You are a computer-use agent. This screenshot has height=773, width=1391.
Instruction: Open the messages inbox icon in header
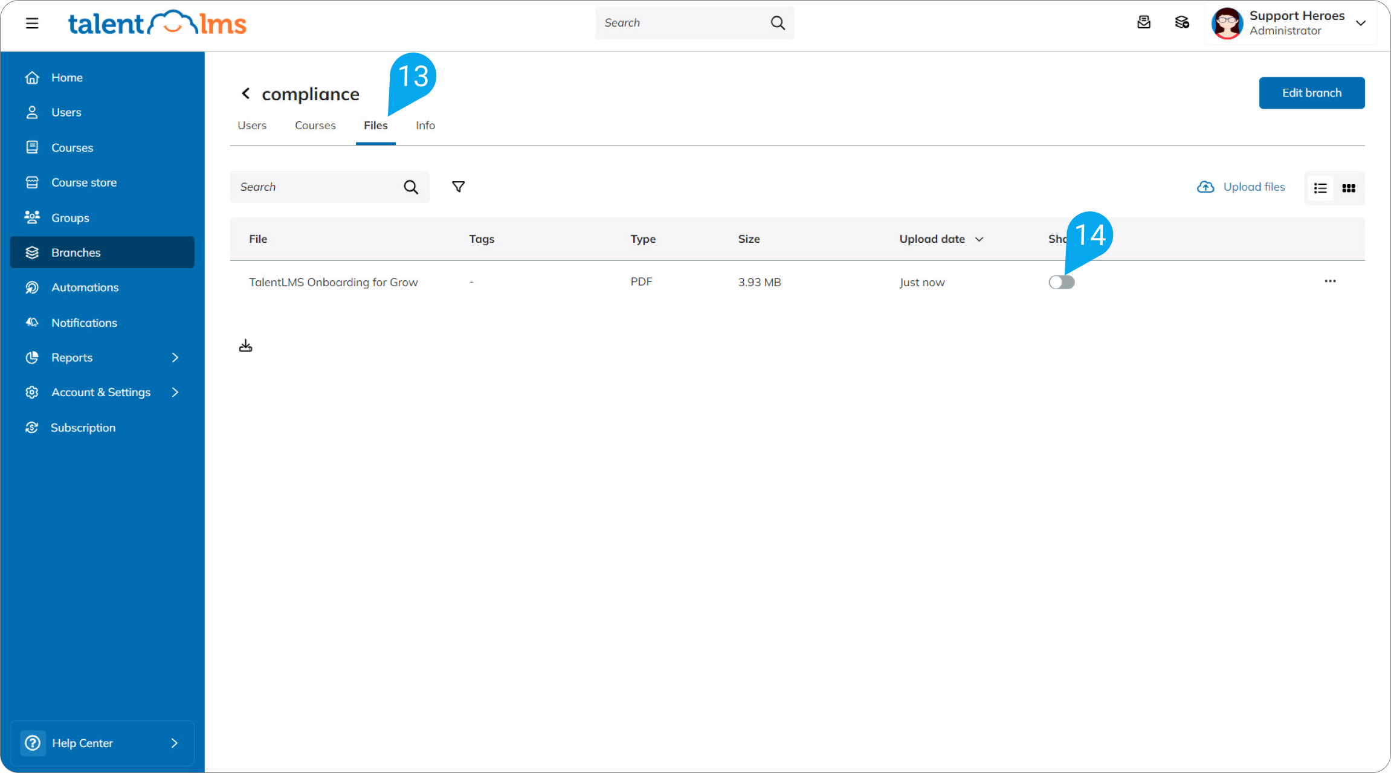(1144, 22)
